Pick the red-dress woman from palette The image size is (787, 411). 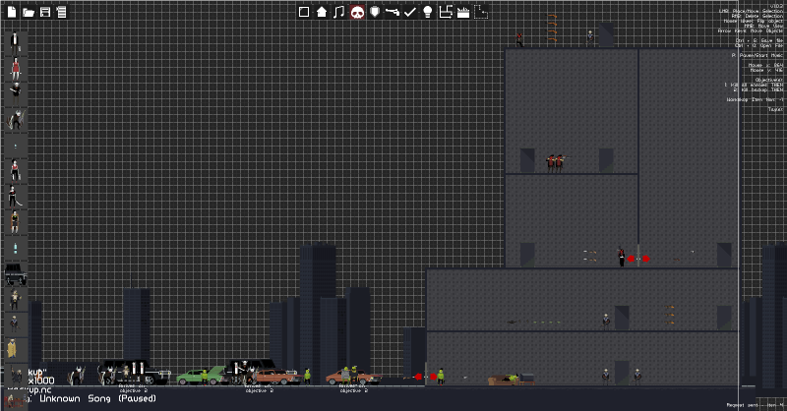tap(16, 69)
